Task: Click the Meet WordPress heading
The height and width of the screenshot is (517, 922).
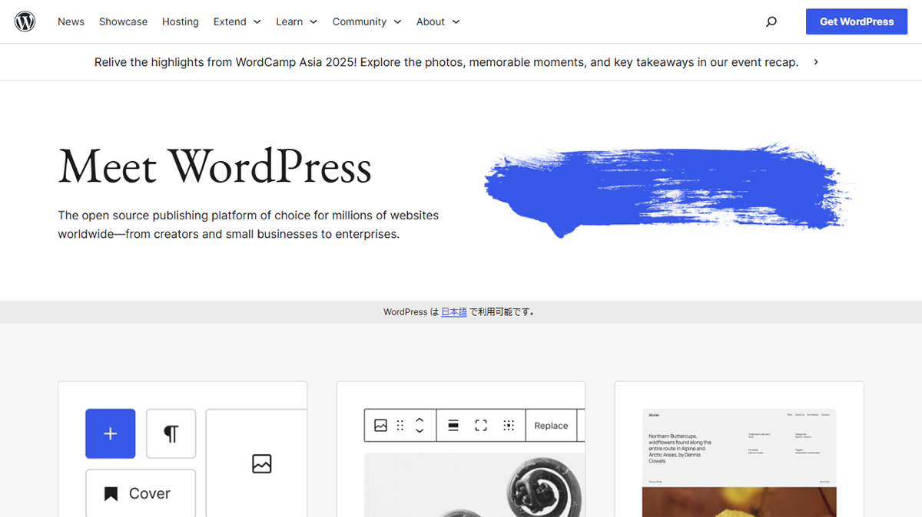Action: pyautogui.click(x=214, y=166)
